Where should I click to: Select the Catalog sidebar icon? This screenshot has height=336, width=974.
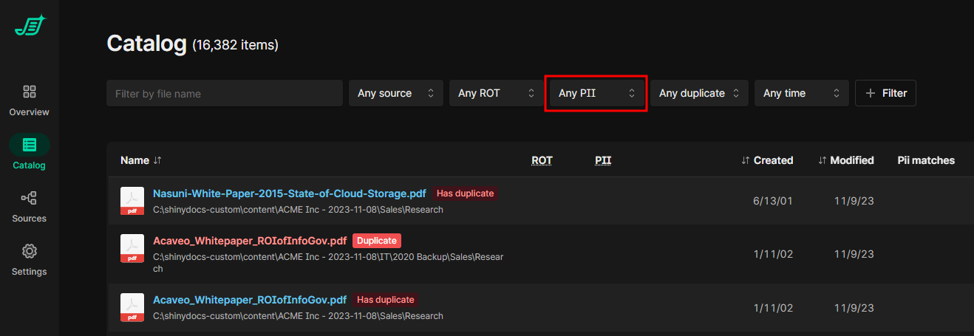point(30,145)
